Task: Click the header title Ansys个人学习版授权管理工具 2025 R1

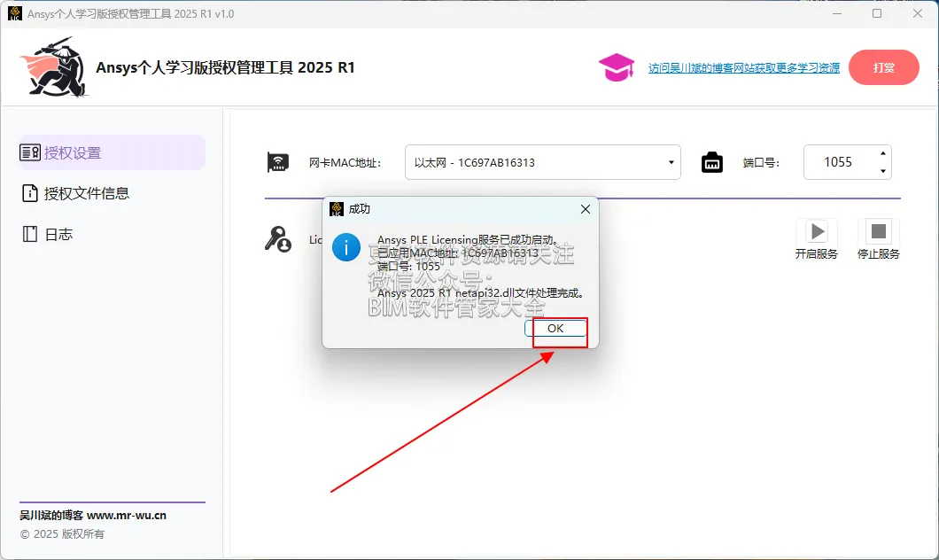Action: 225,67
